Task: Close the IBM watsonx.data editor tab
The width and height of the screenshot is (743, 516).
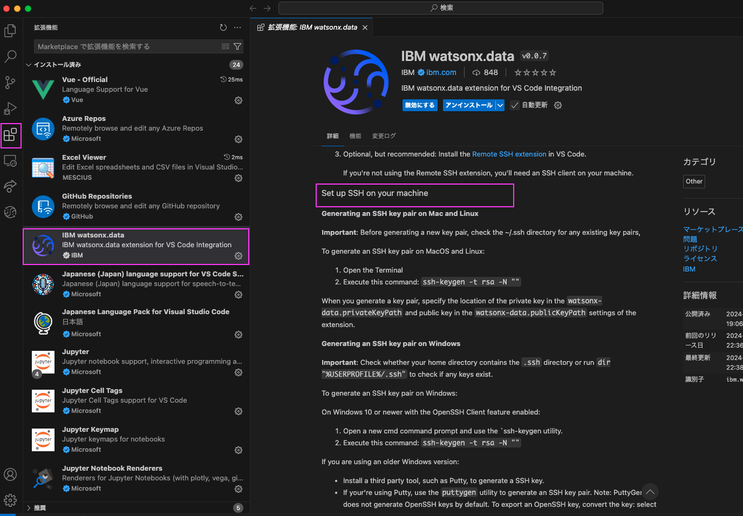Action: tap(365, 28)
